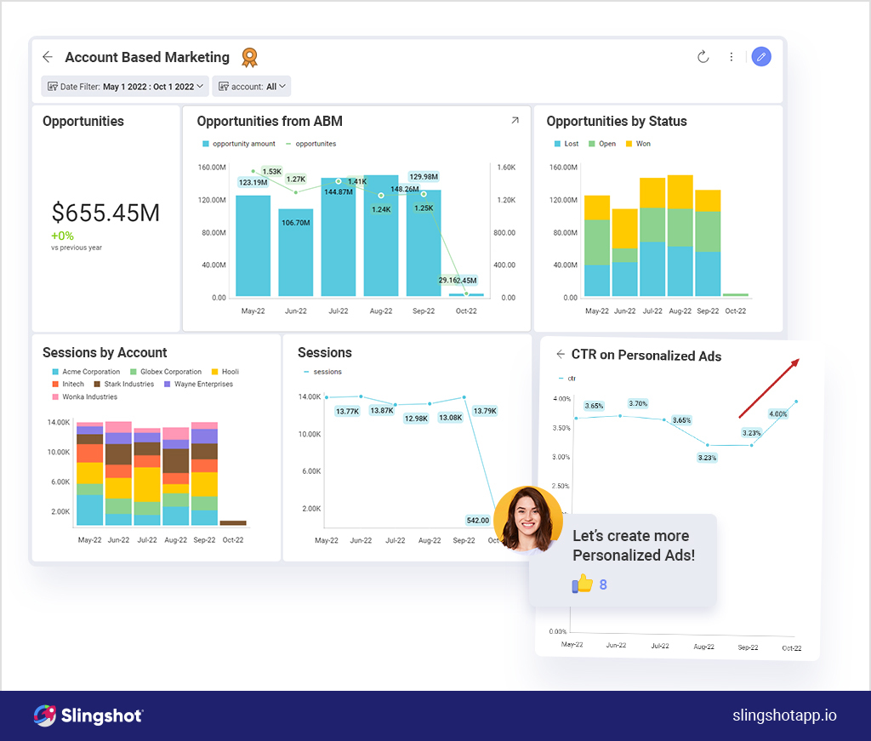Click the Slingshot logo in footer
The height and width of the screenshot is (741, 871).
click(88, 715)
